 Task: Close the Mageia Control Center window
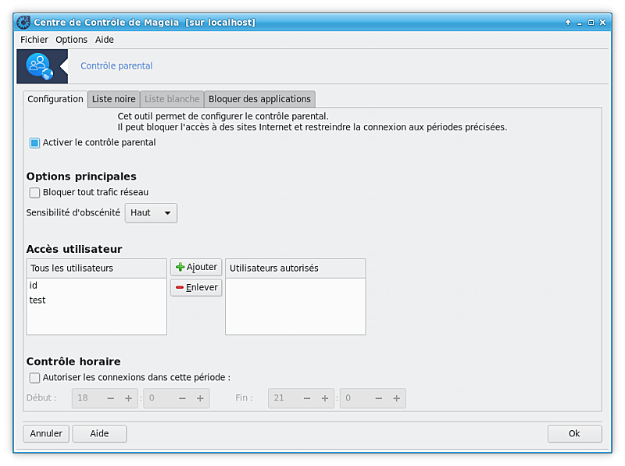[602, 23]
